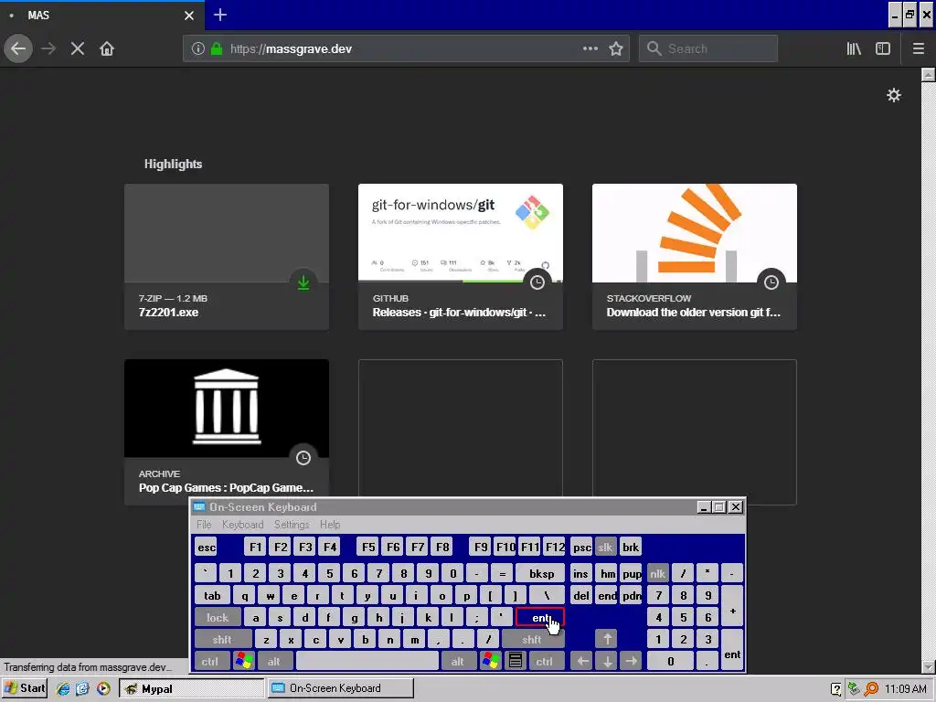
Task: Toggle the left alt key
Action: click(x=274, y=662)
